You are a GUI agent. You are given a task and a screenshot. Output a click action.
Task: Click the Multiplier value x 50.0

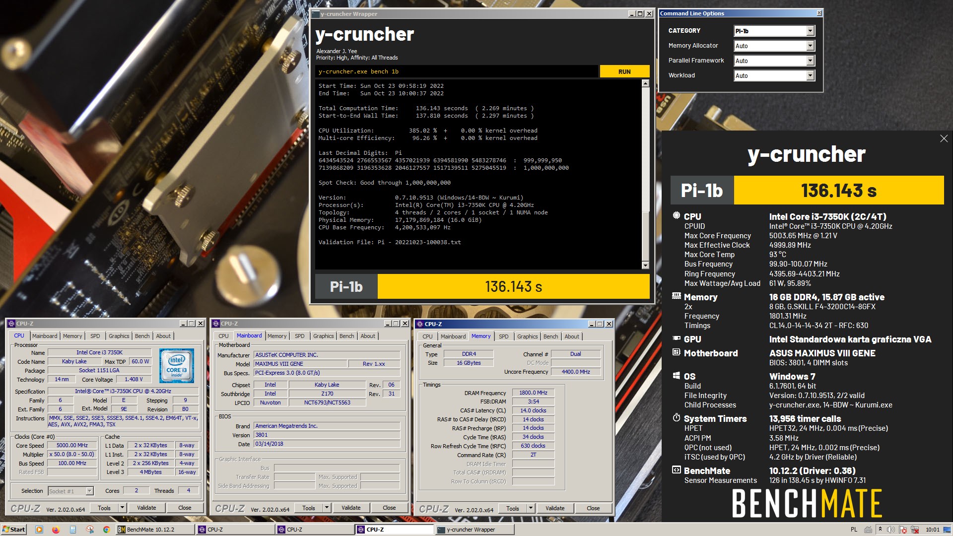72,454
